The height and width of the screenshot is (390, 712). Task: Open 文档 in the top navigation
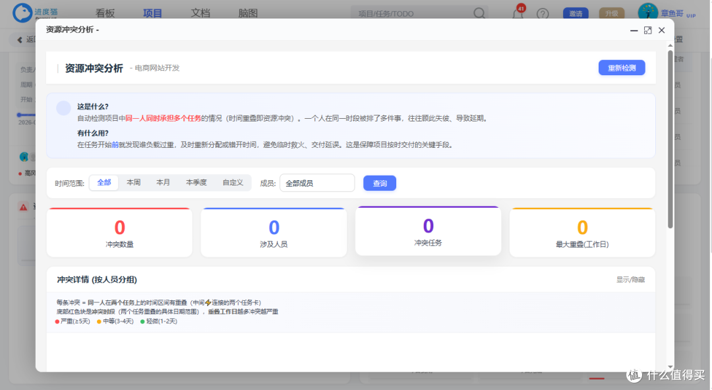click(200, 13)
